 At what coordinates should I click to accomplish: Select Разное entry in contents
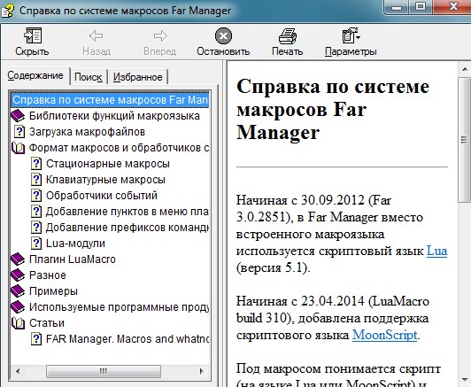coord(48,275)
